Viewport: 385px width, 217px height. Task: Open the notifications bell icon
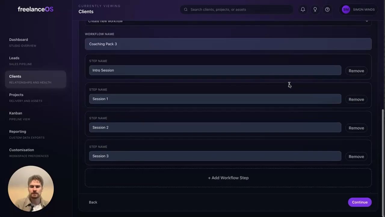point(303,9)
